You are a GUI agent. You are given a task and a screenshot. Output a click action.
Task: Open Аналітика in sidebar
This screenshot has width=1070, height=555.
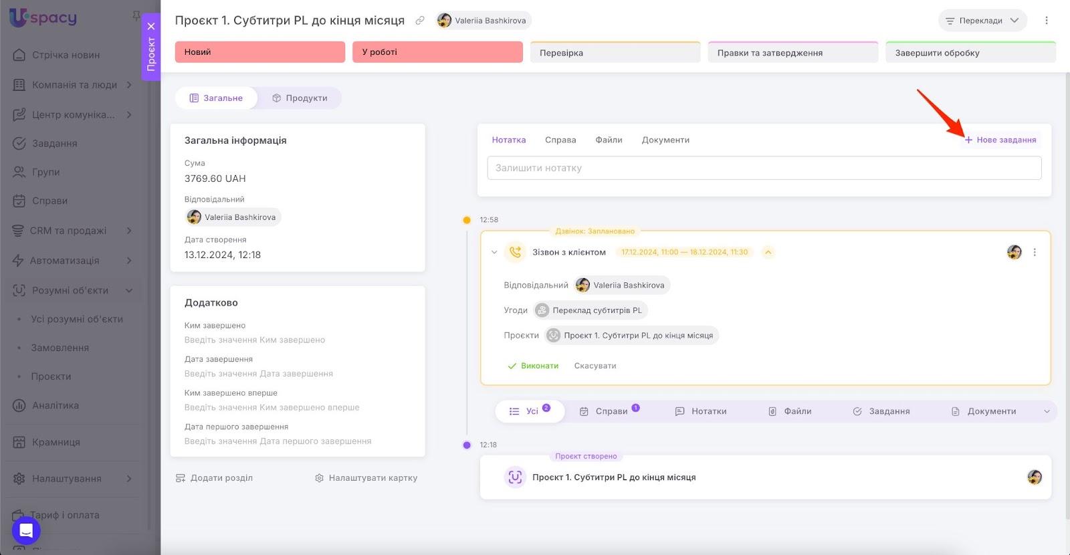pyautogui.click(x=46, y=405)
